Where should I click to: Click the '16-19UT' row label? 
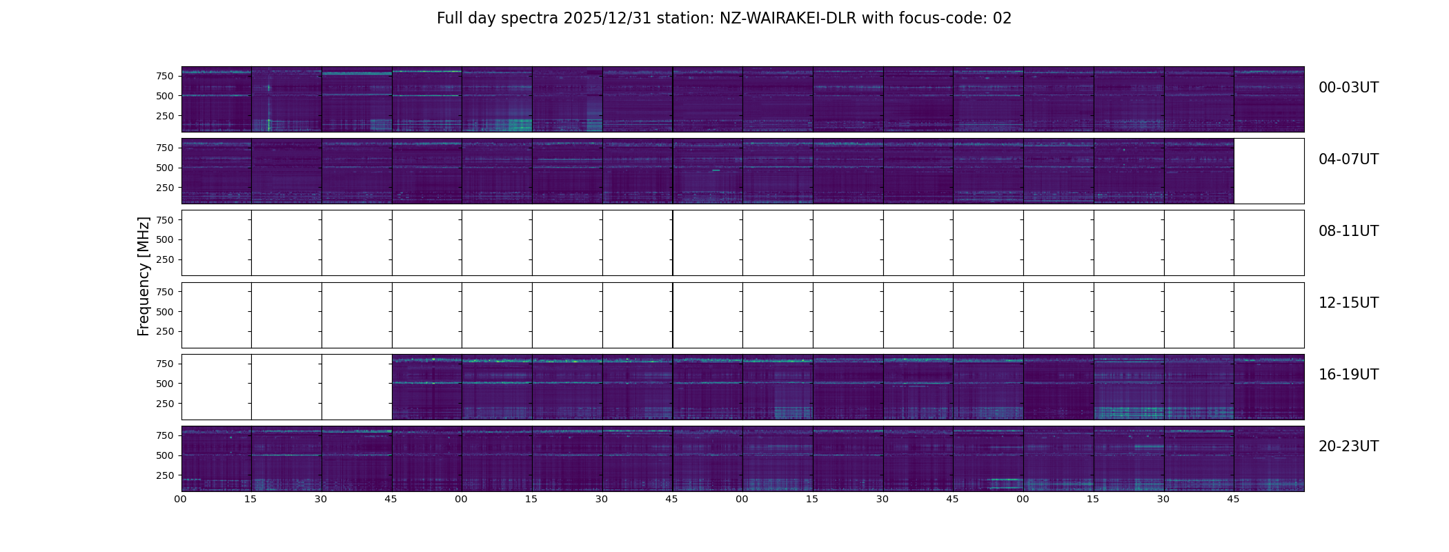(x=1348, y=375)
